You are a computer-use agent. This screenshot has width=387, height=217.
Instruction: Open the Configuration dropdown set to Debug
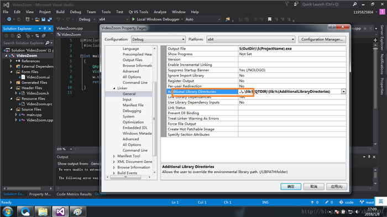tap(158, 39)
